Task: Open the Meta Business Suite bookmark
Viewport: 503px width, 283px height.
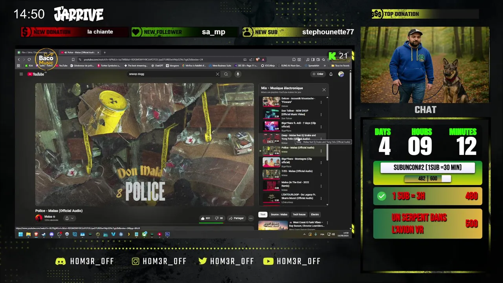Action: click(219, 66)
